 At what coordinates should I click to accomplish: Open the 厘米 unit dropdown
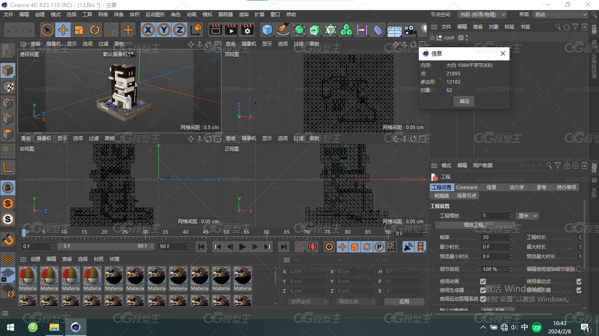[528, 216]
